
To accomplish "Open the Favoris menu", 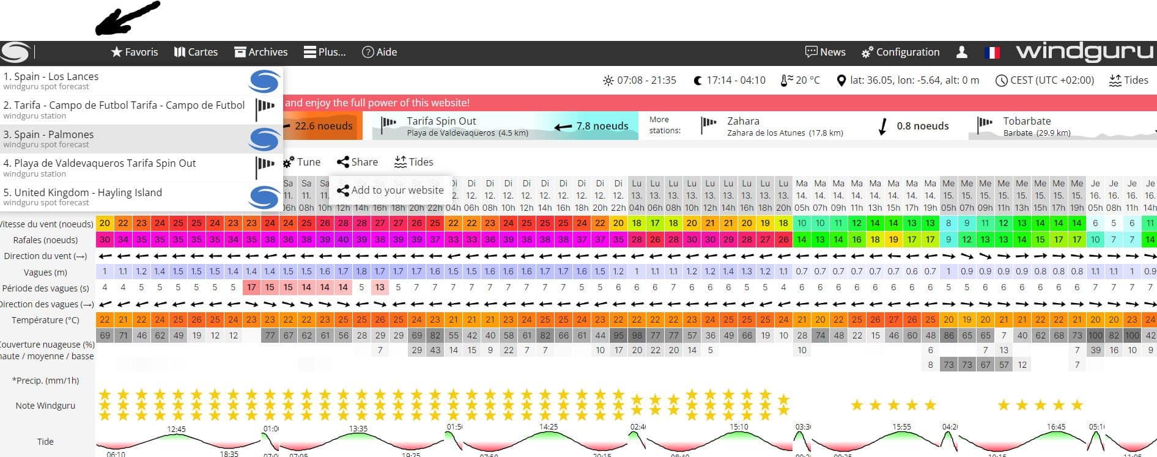I will pos(135,53).
